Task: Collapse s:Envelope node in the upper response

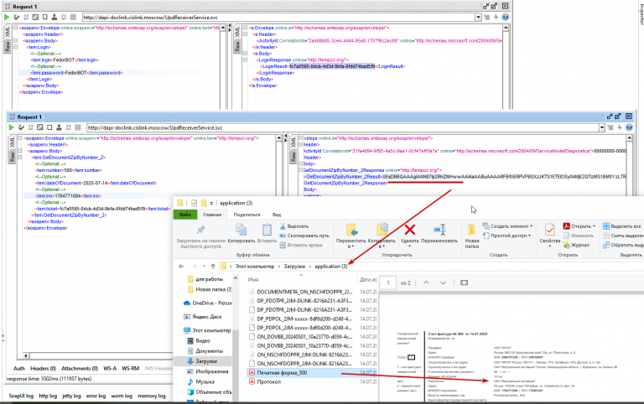Action: tap(245, 28)
